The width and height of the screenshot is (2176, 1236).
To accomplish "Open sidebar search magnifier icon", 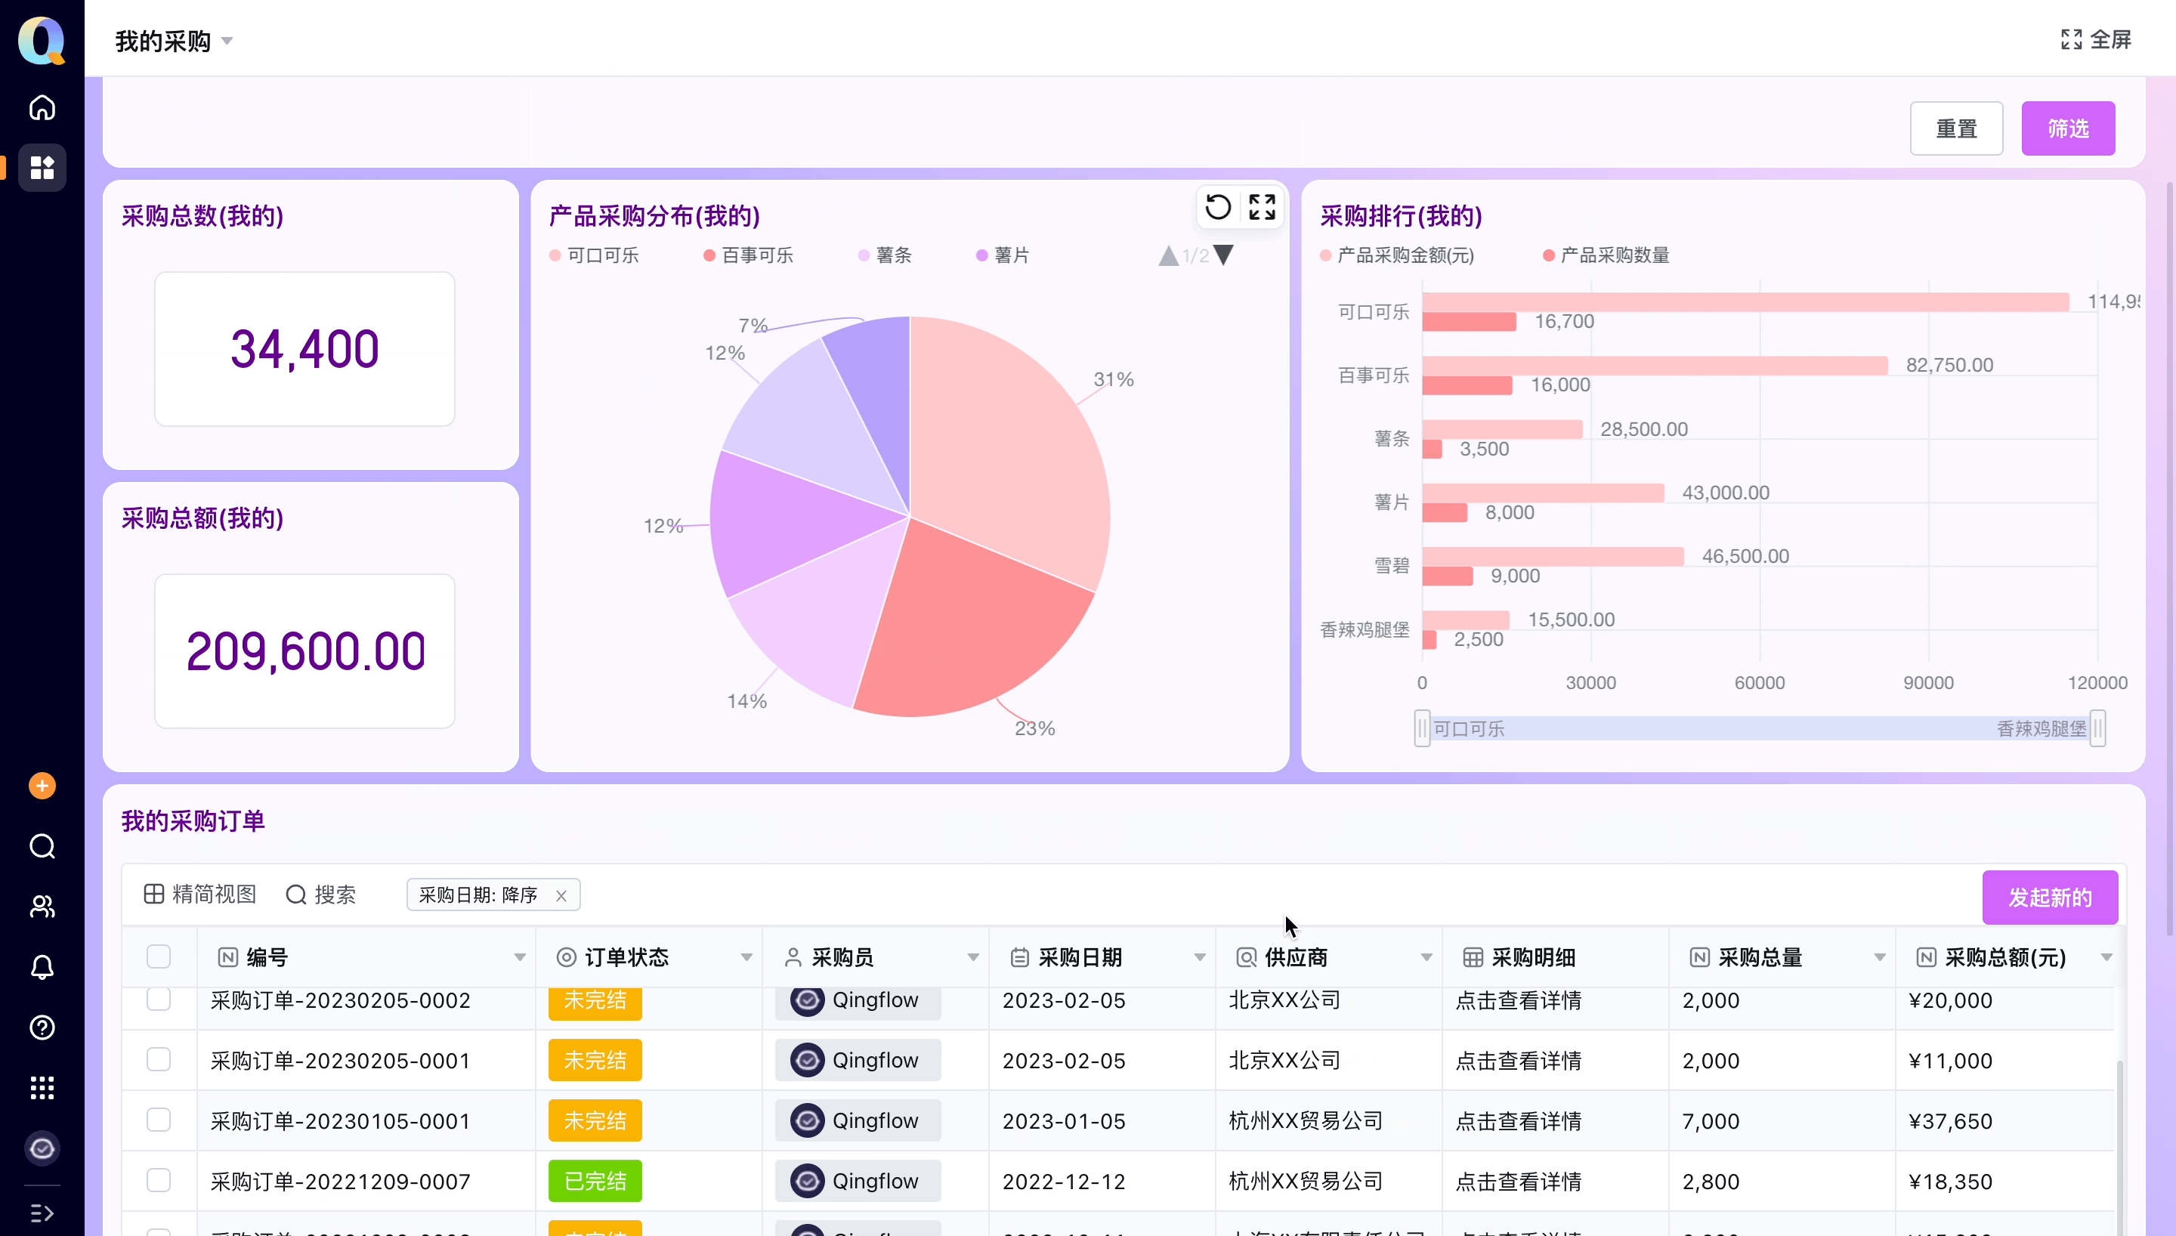I will [x=42, y=845].
